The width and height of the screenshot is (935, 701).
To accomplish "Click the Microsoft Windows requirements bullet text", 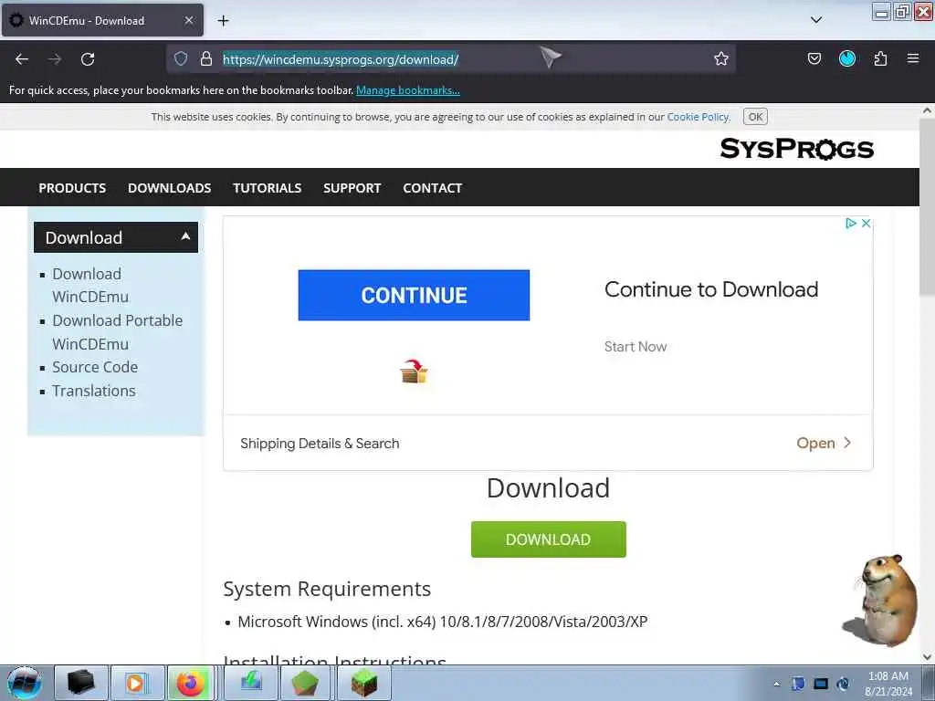I will point(443,622).
